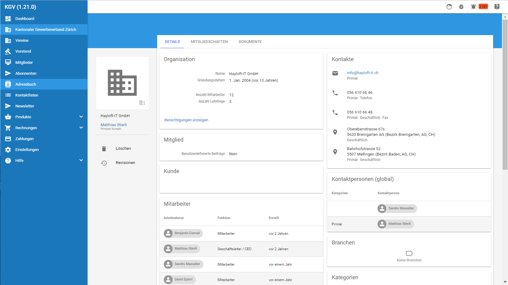Expand the Hilfe sidebar section
This screenshot has width=508, height=285.
point(81,160)
